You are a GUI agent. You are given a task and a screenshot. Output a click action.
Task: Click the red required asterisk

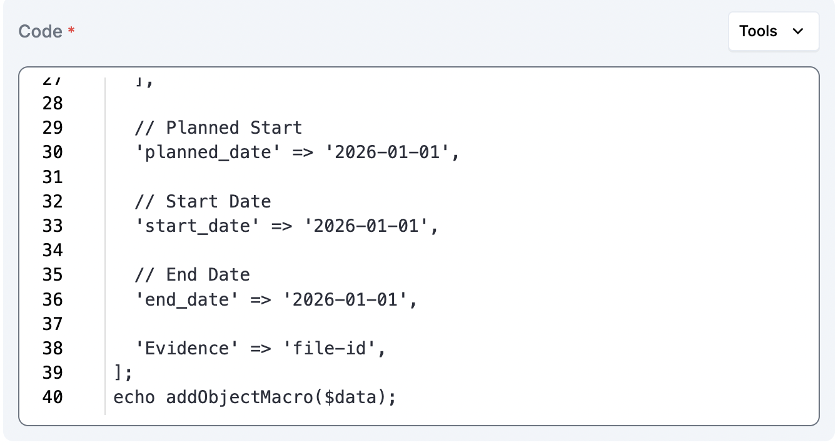pyautogui.click(x=71, y=31)
